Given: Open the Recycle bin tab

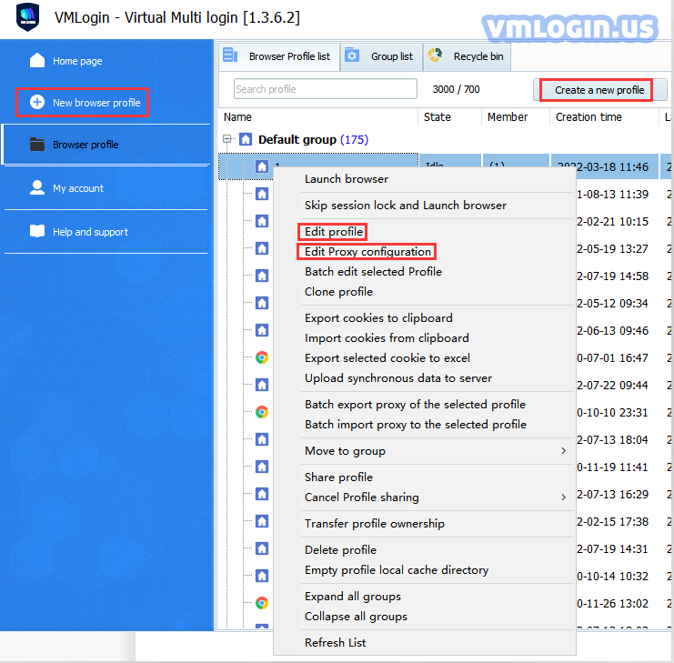Looking at the screenshot, I should [x=468, y=56].
